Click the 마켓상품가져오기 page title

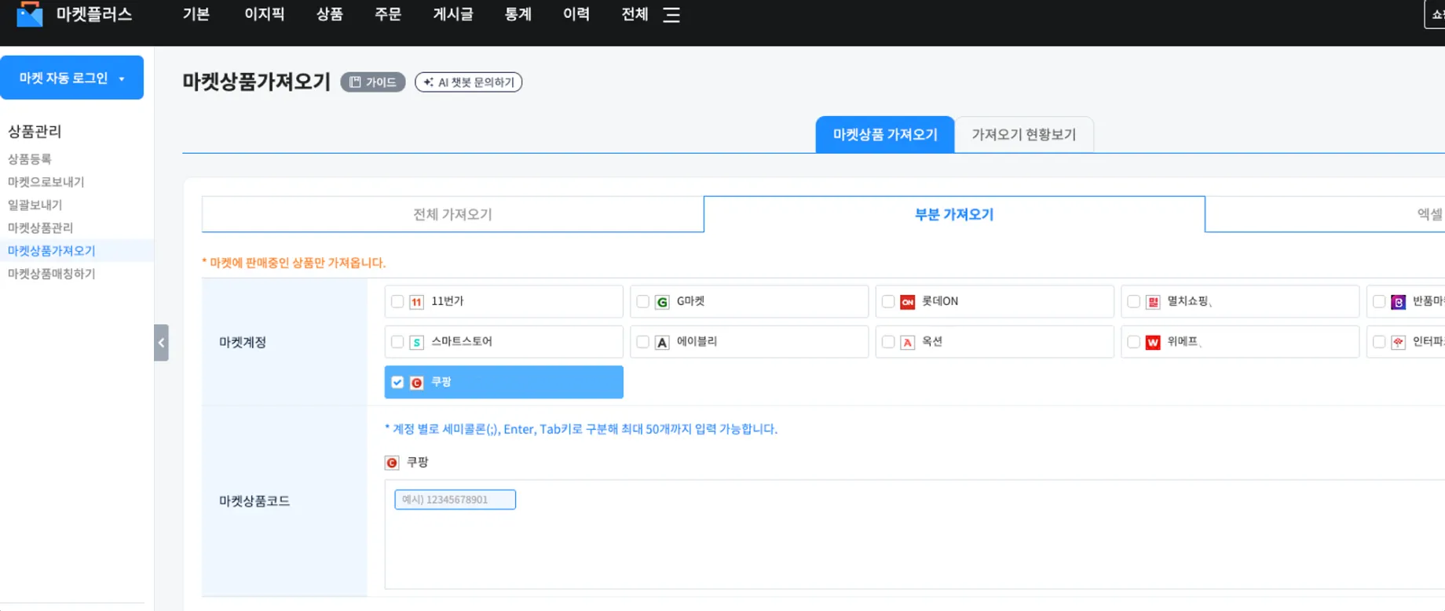[x=256, y=82]
